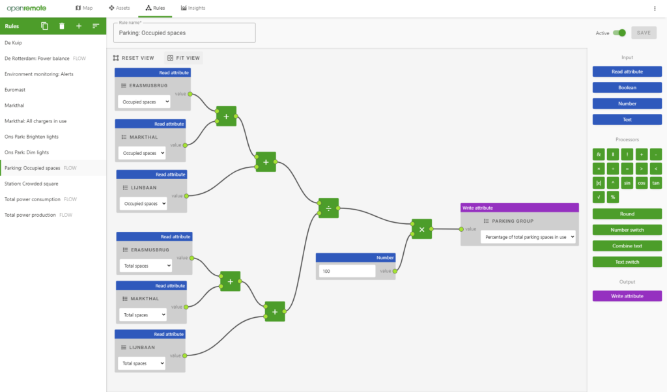Select the division node in the flow

(328, 208)
